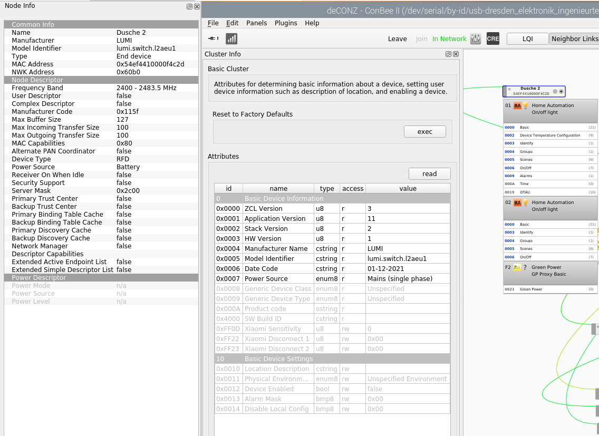This screenshot has height=436, width=599.
Task: Click the signal bars icon in toolbar
Action: [231, 38]
